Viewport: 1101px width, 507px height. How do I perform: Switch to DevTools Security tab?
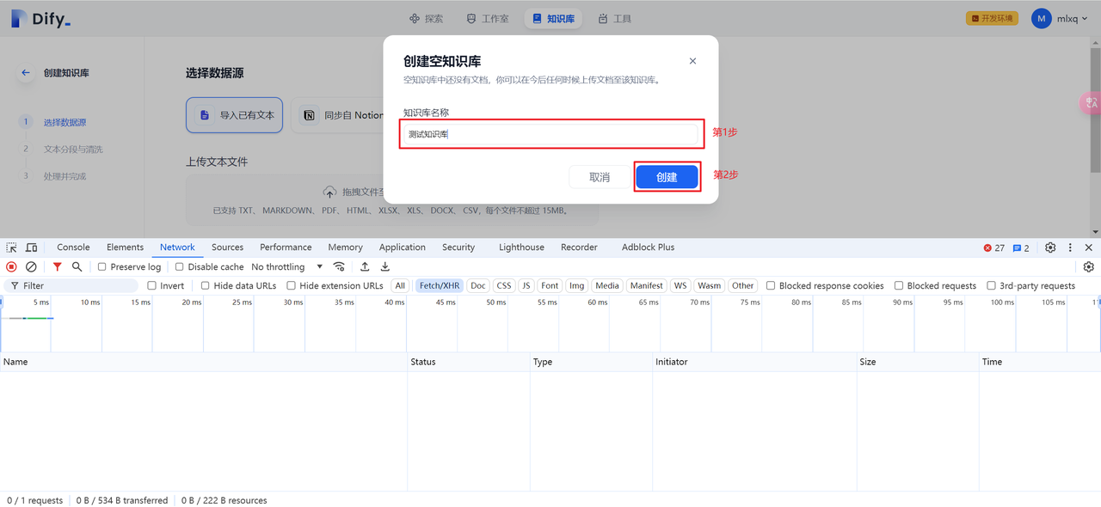[x=458, y=247]
